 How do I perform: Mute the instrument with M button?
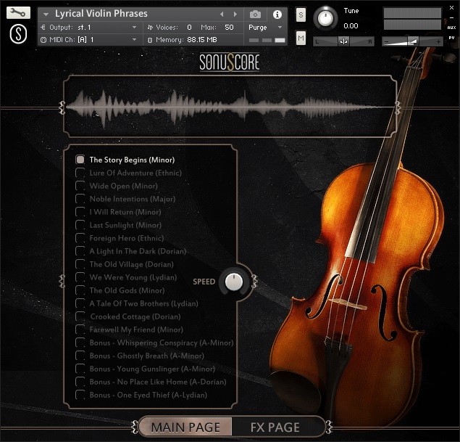pos(301,38)
